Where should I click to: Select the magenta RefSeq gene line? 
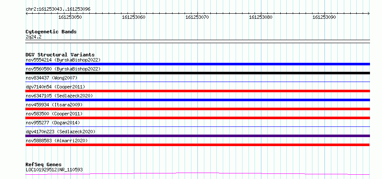pyautogui.click(x=197, y=174)
